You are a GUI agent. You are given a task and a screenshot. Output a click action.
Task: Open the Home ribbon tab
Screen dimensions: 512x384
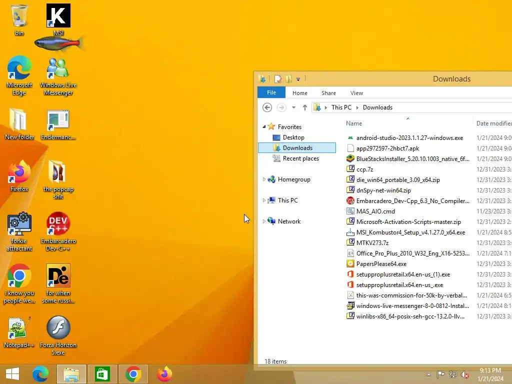pyautogui.click(x=300, y=92)
